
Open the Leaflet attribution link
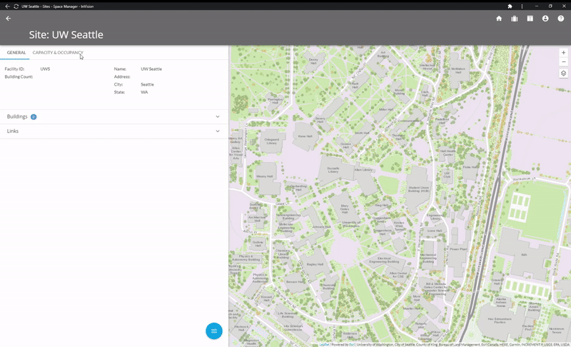[x=324, y=344]
